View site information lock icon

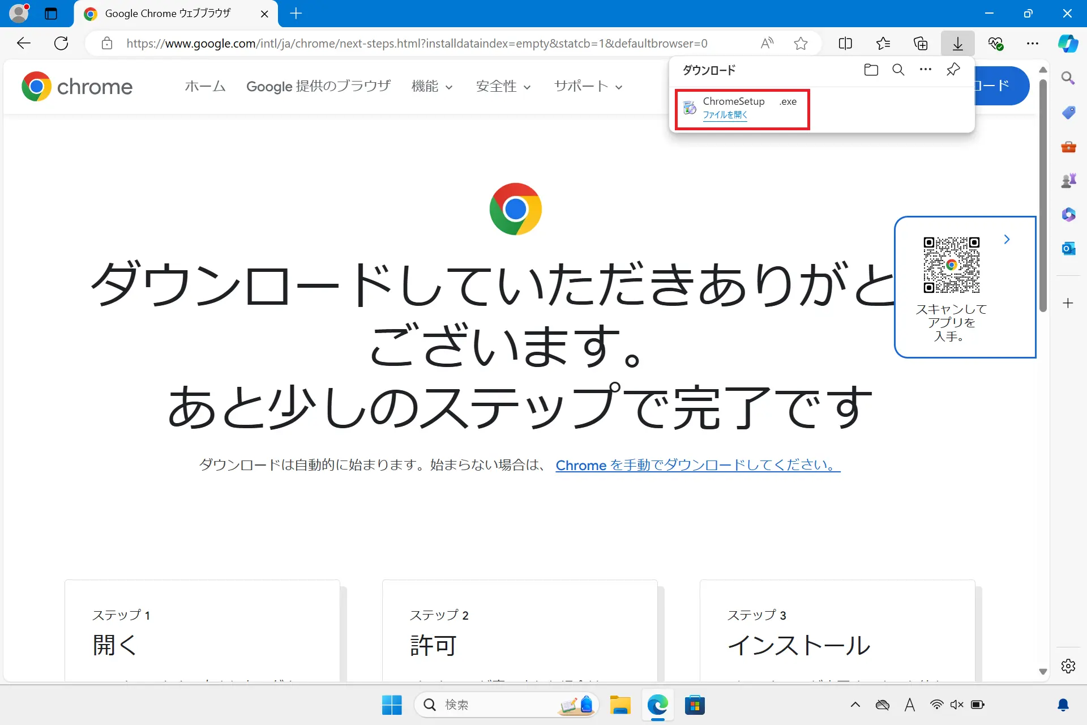click(x=107, y=43)
